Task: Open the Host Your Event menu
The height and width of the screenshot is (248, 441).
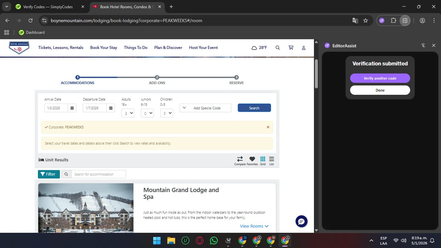Action: click(x=203, y=48)
